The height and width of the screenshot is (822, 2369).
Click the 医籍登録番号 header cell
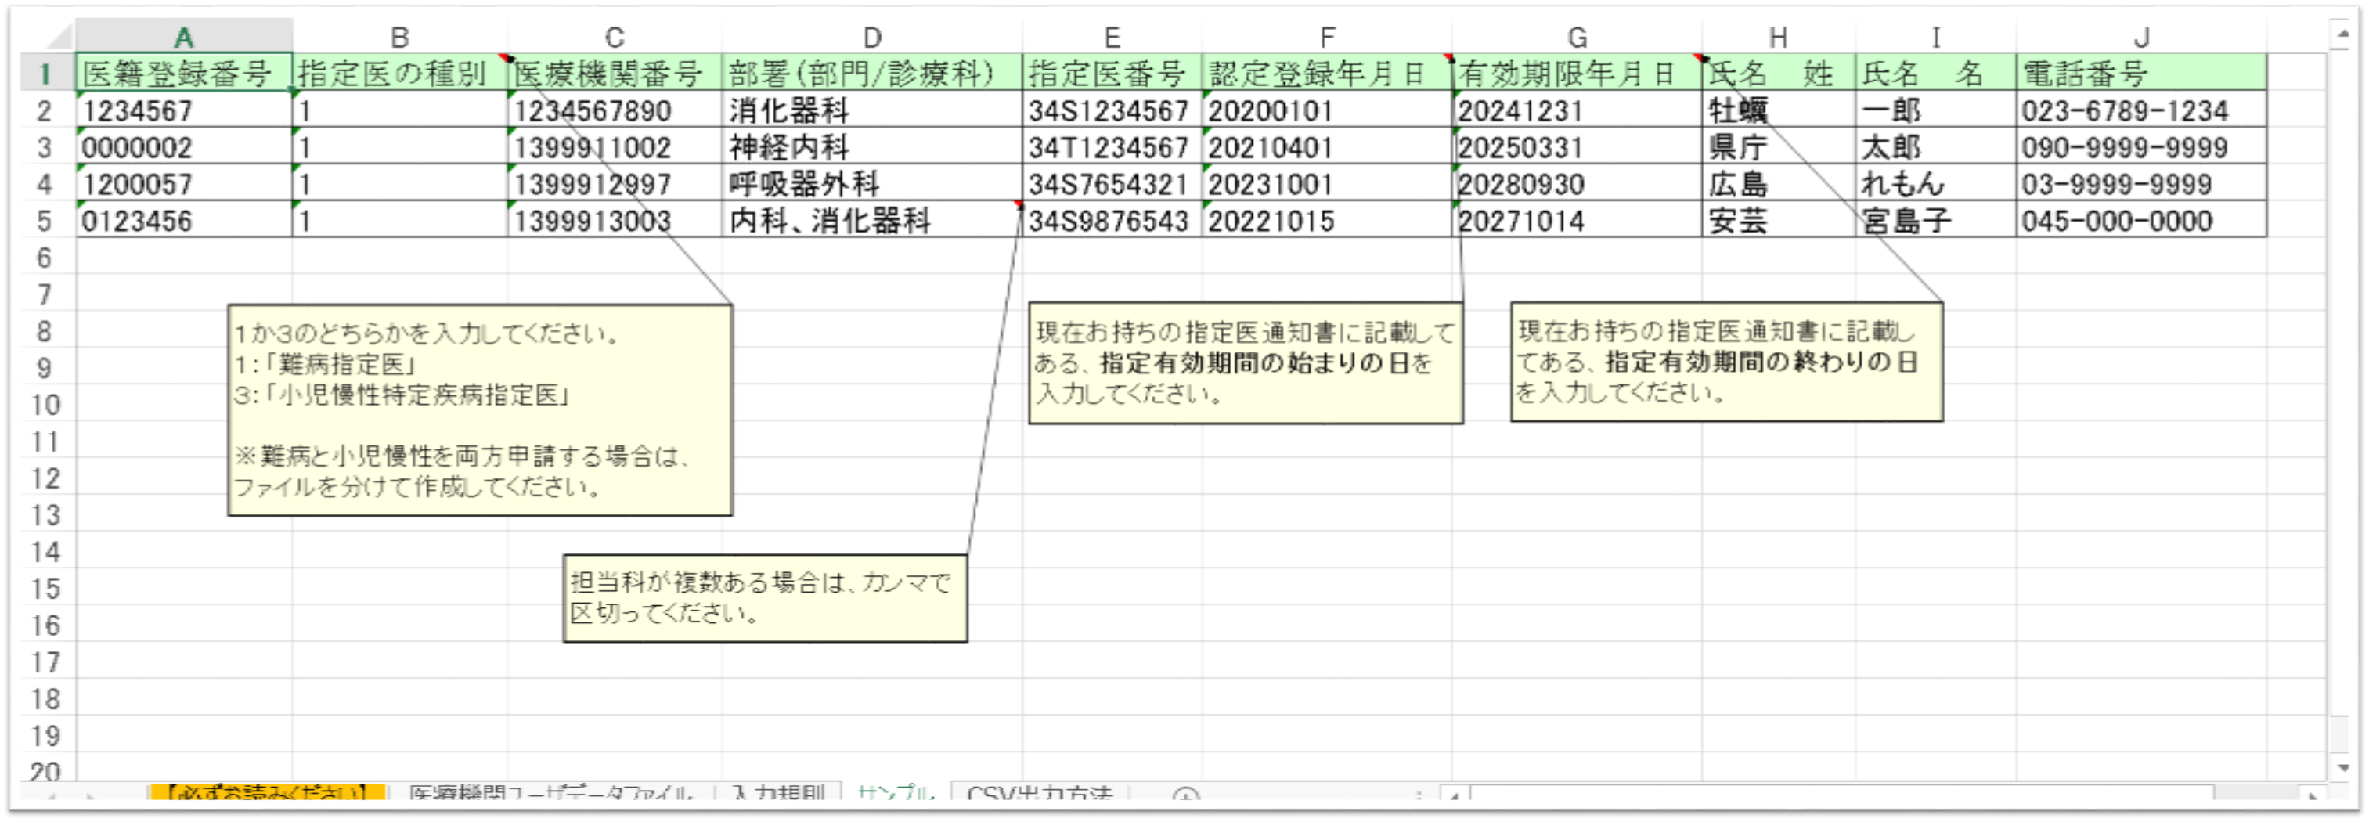[x=184, y=73]
